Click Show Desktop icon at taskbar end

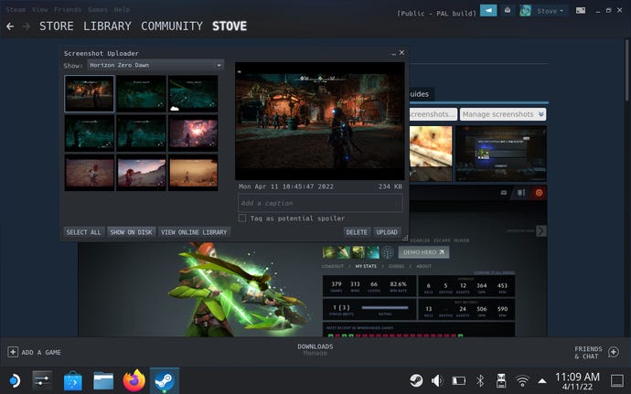pos(617,380)
